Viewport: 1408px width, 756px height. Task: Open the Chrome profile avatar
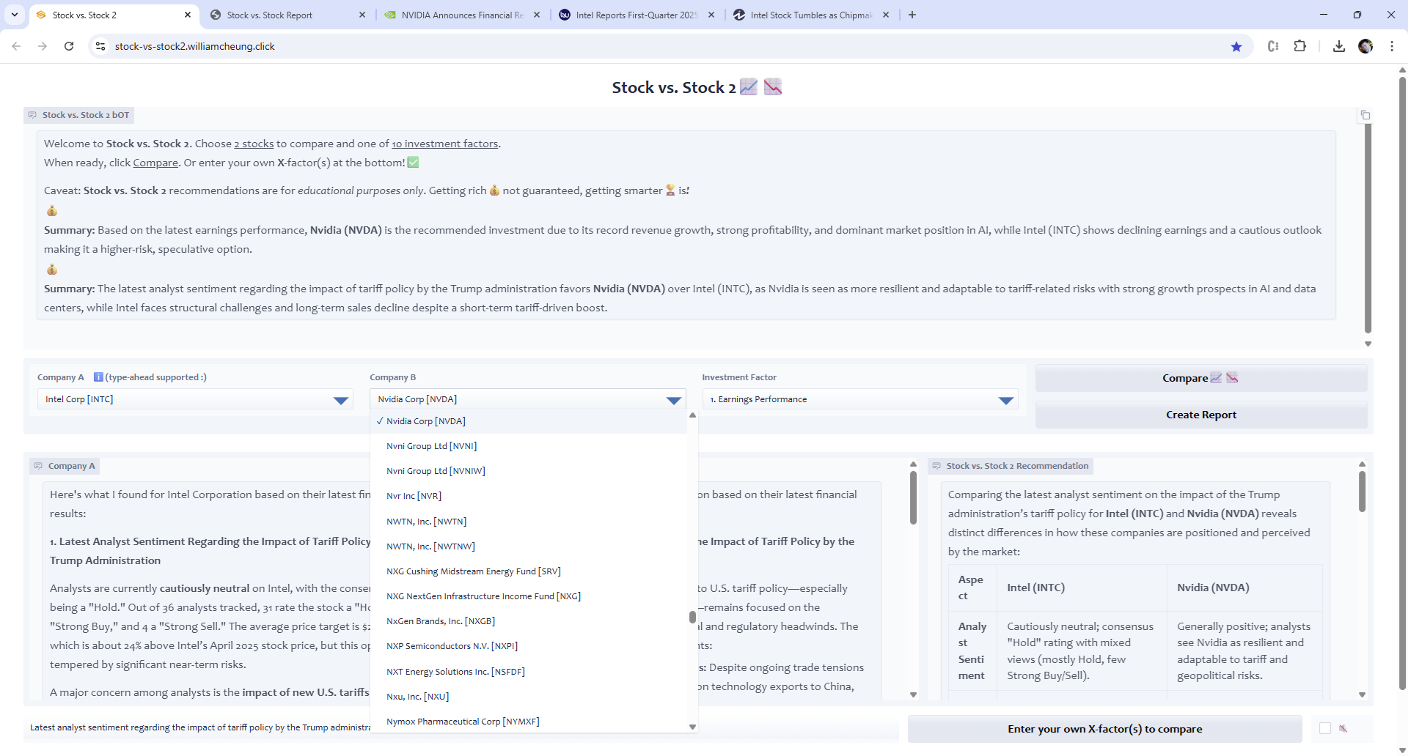[1365, 46]
